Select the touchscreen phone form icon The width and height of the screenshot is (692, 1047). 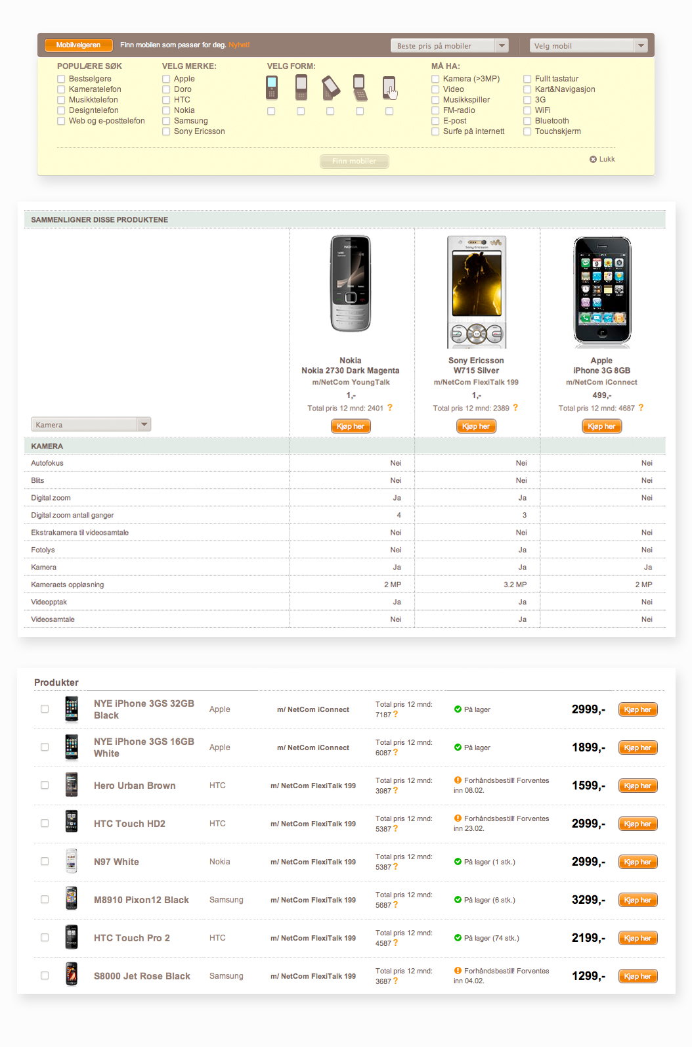point(389,87)
